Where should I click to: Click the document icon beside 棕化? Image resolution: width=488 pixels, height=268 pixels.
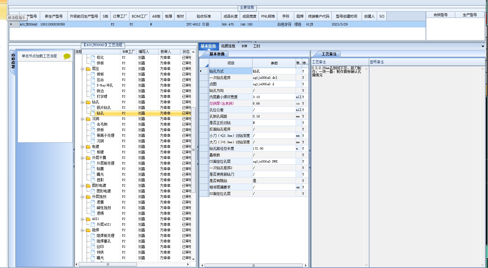pos(93,58)
